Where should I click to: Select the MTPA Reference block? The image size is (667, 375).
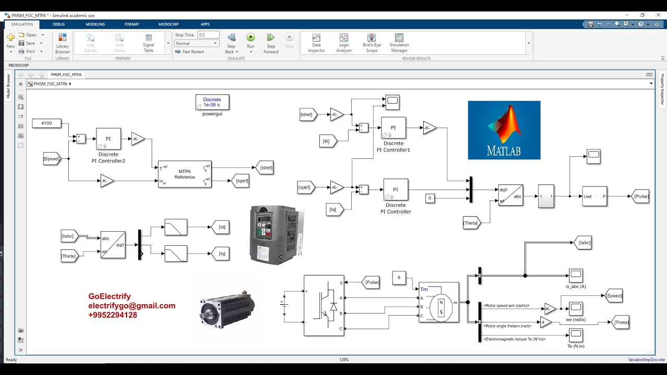(184, 174)
